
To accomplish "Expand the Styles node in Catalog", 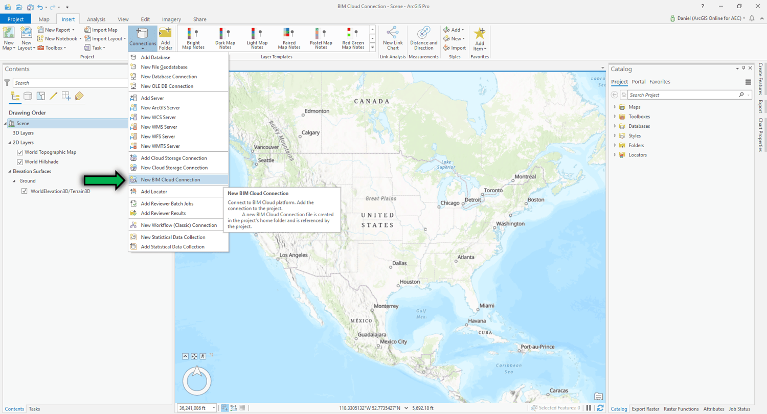I will pos(615,136).
